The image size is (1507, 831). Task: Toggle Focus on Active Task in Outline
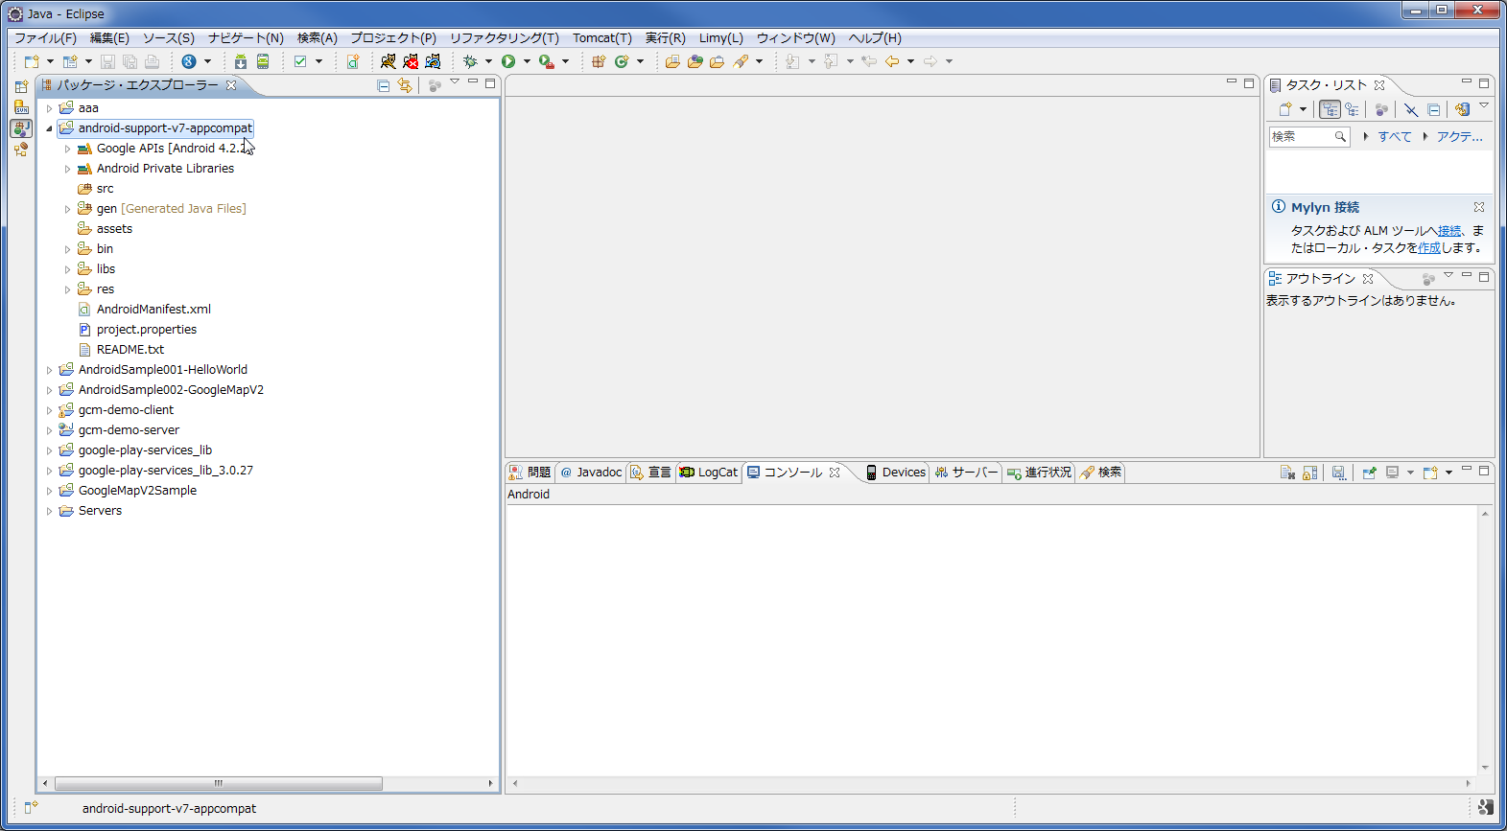click(x=1428, y=279)
